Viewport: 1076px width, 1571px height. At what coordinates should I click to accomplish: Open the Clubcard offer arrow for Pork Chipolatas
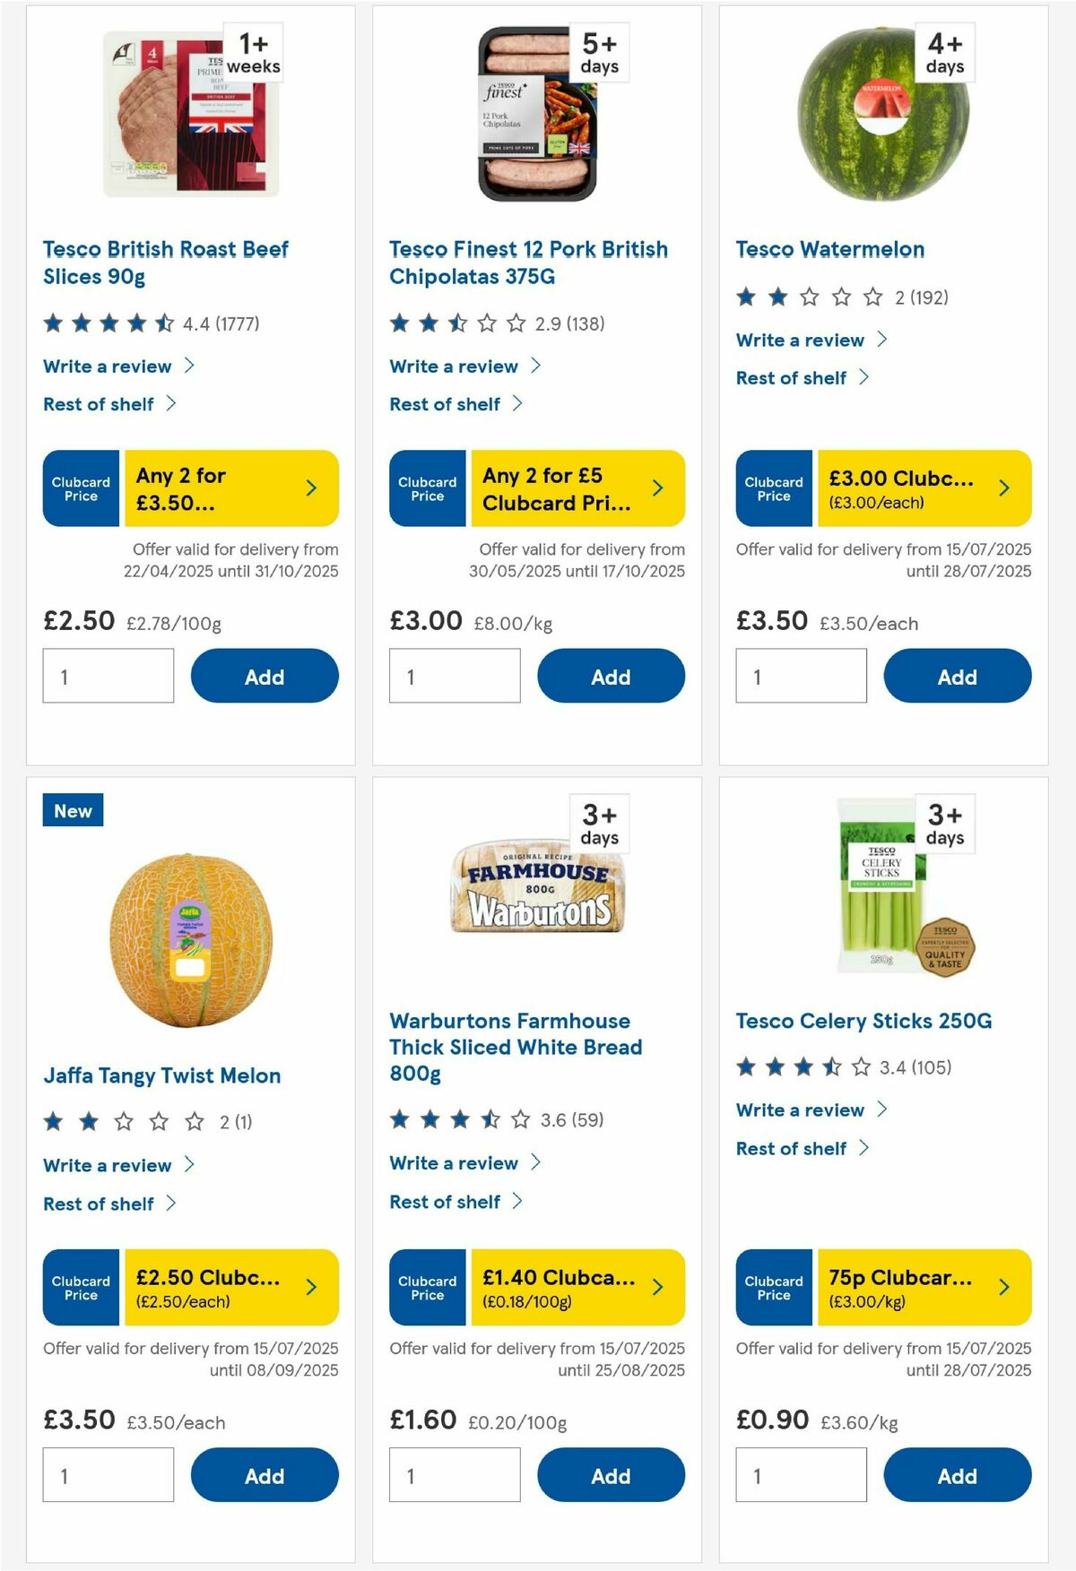(657, 488)
